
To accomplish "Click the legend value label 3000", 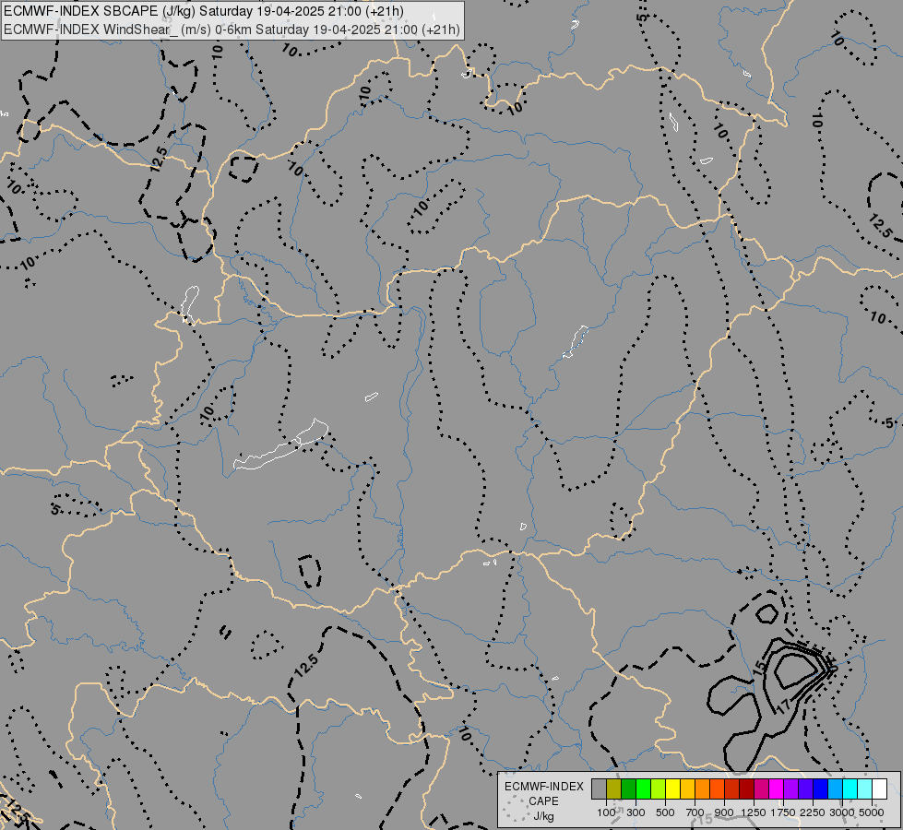I will point(842,812).
